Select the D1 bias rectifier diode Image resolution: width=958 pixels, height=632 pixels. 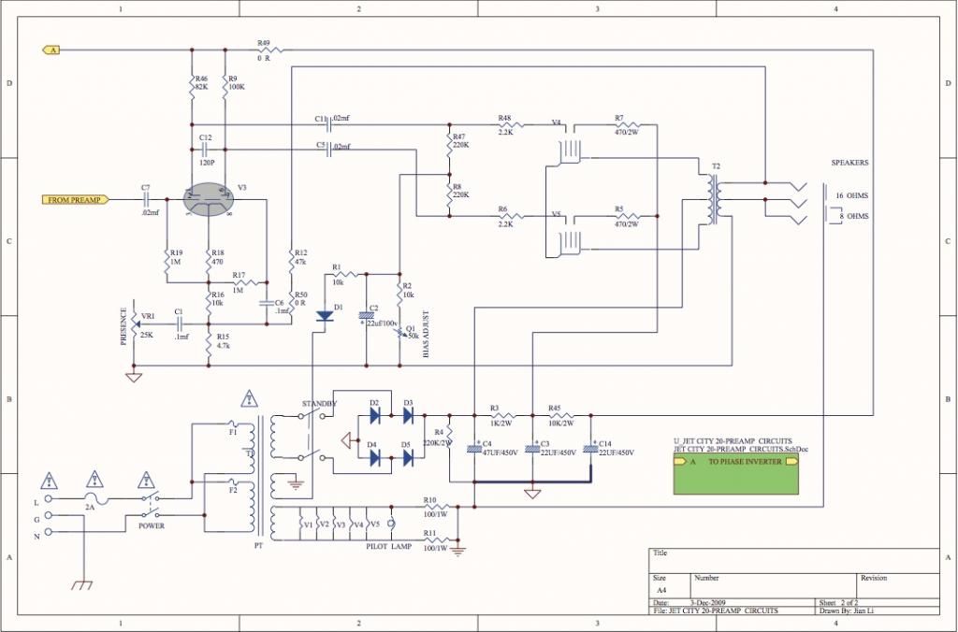(x=325, y=316)
